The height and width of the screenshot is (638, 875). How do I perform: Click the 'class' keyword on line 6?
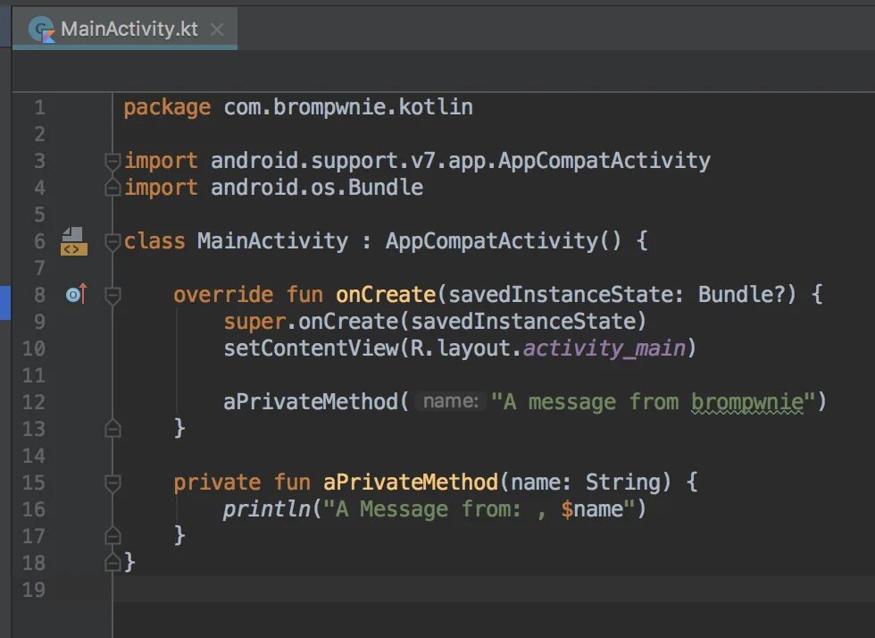pos(154,240)
